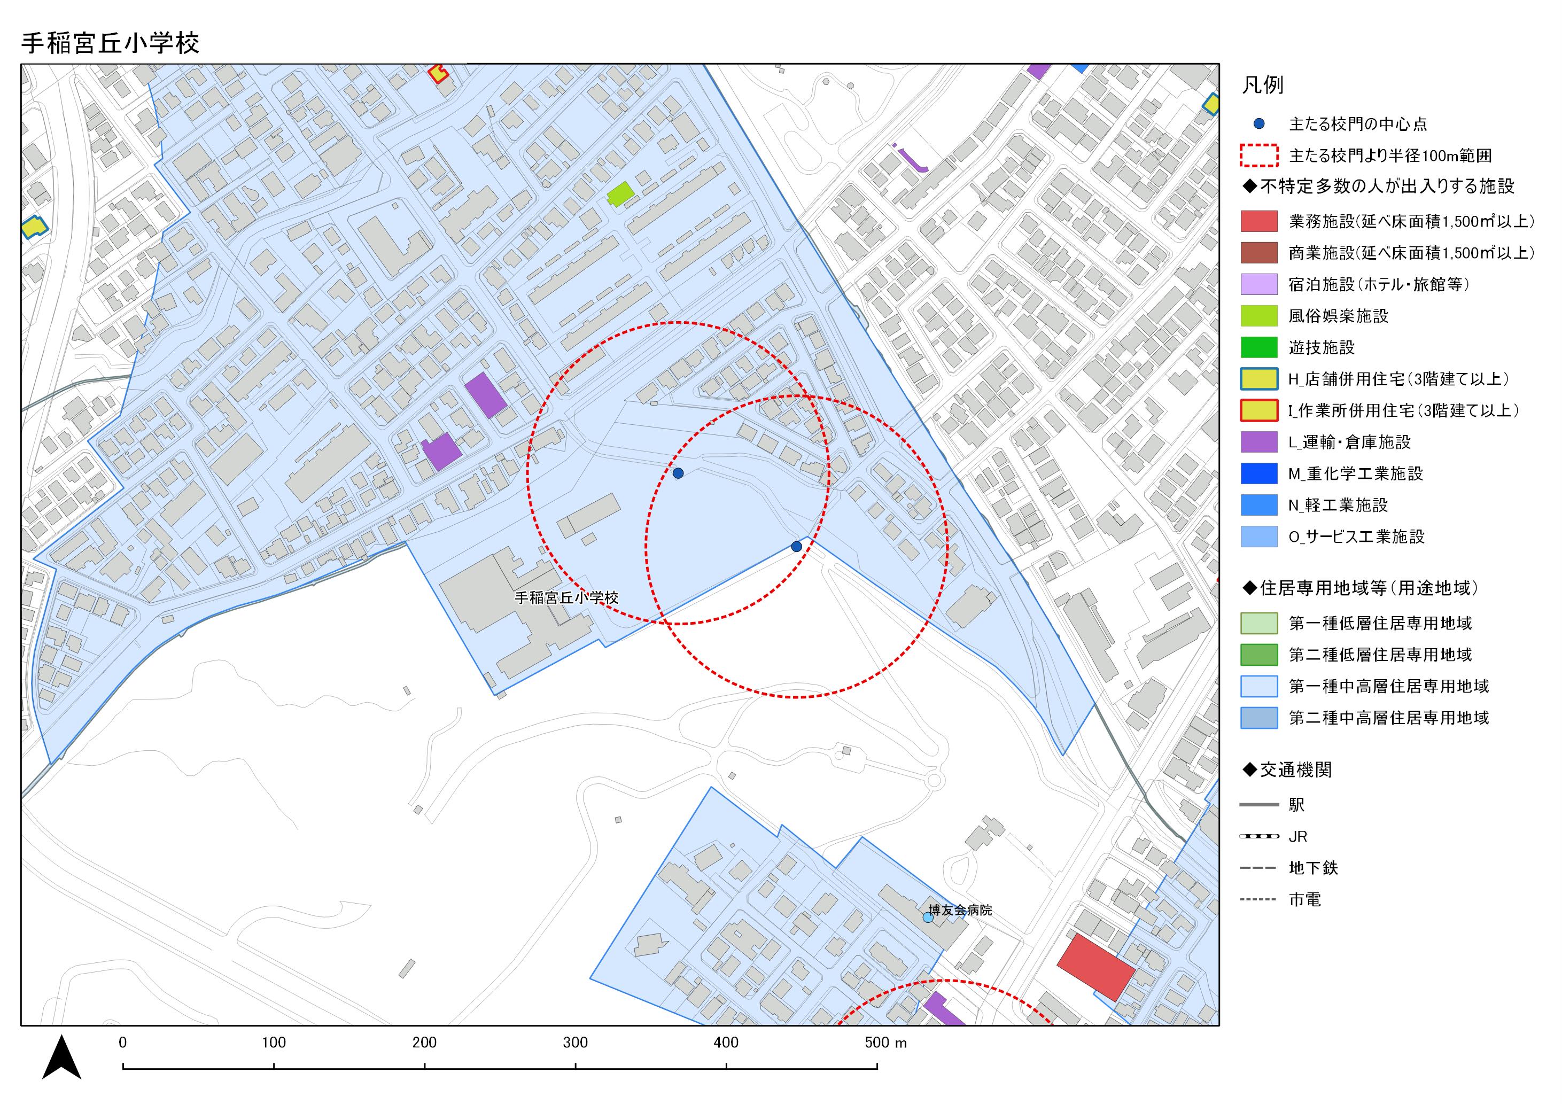1562x1104 pixels.
Task: Click the 第一種中高層住居専用地域 legend swatch
Action: (1259, 686)
